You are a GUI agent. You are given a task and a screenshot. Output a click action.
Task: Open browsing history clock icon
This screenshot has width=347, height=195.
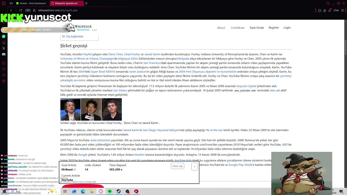tap(4, 69)
